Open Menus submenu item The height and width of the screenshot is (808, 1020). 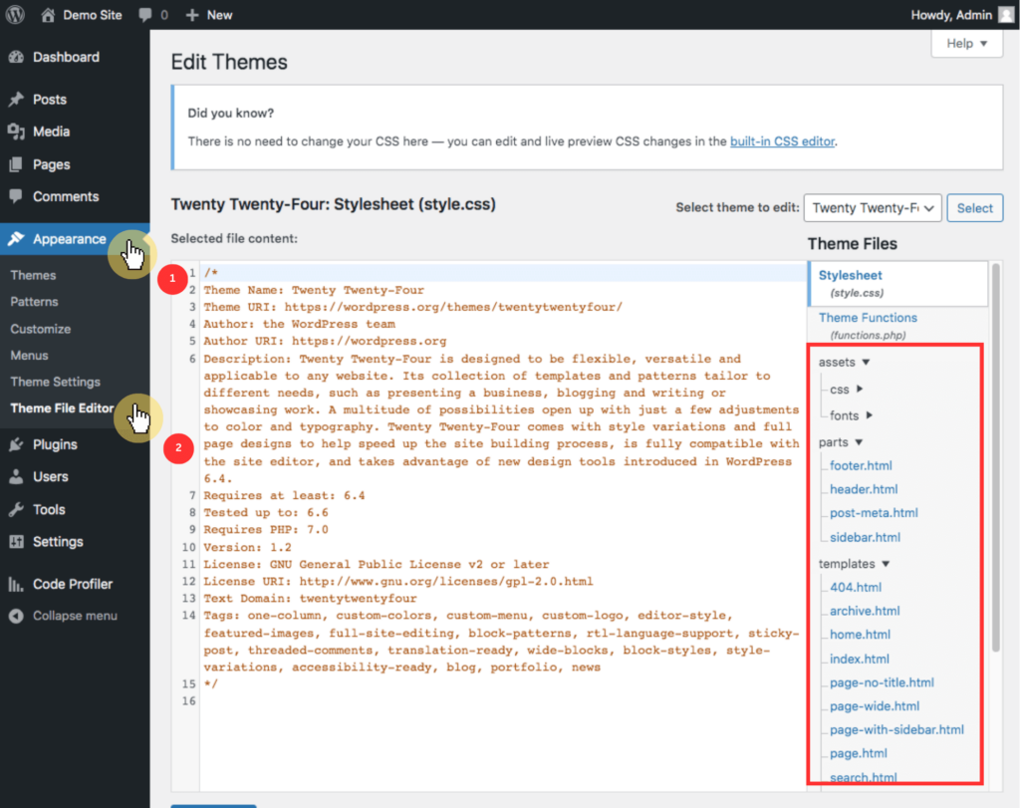(x=29, y=356)
